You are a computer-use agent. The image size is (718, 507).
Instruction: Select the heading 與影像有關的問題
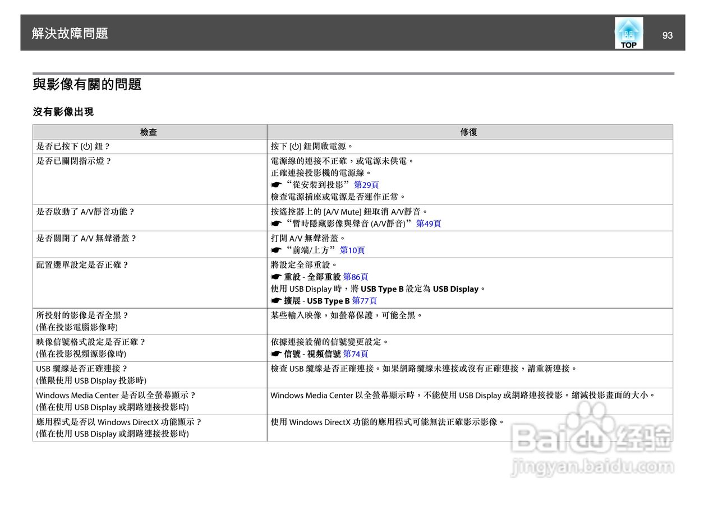87,85
